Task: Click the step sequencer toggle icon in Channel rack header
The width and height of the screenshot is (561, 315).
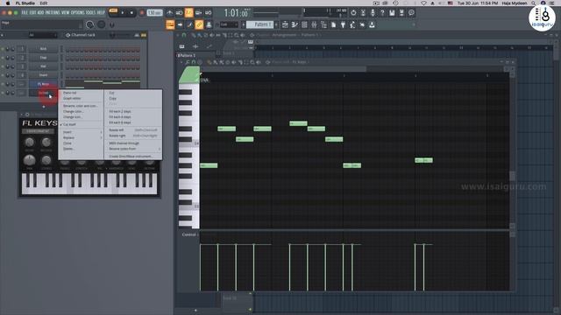Action: (x=144, y=35)
